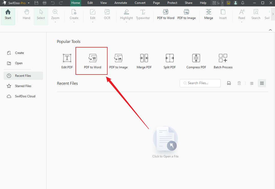
Task: Open the user account icon
Action: pyautogui.click(x=236, y=3)
